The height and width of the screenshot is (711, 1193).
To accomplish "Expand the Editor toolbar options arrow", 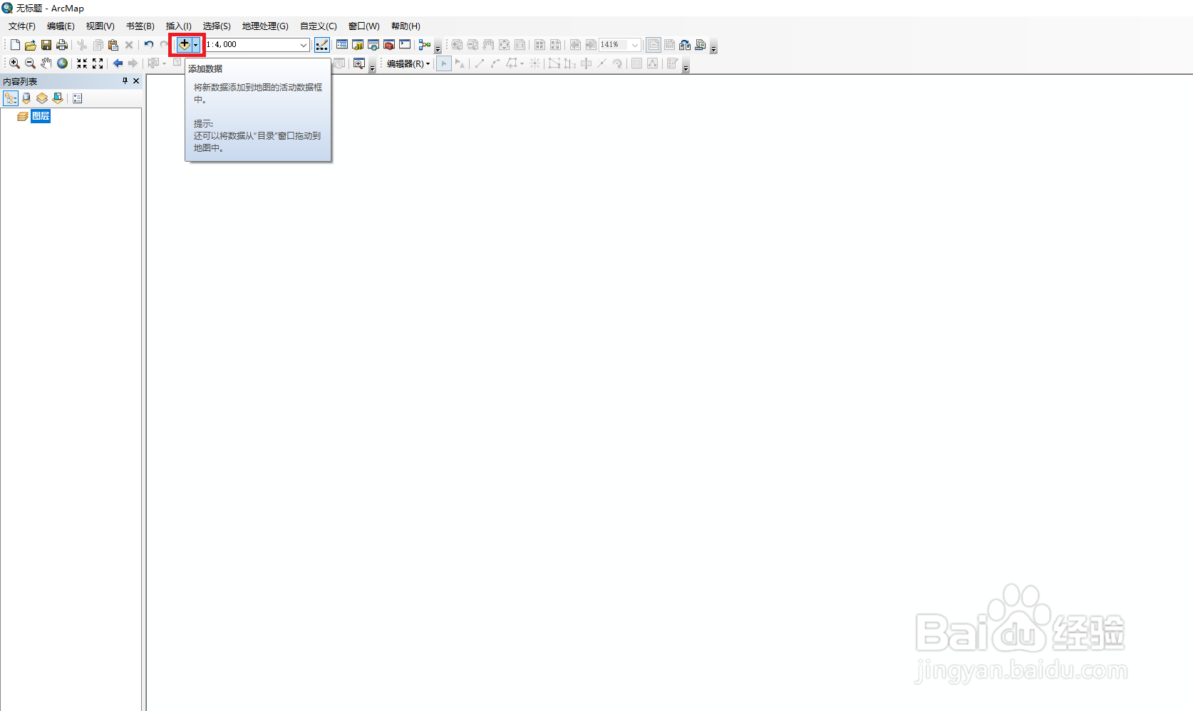I will click(x=686, y=68).
